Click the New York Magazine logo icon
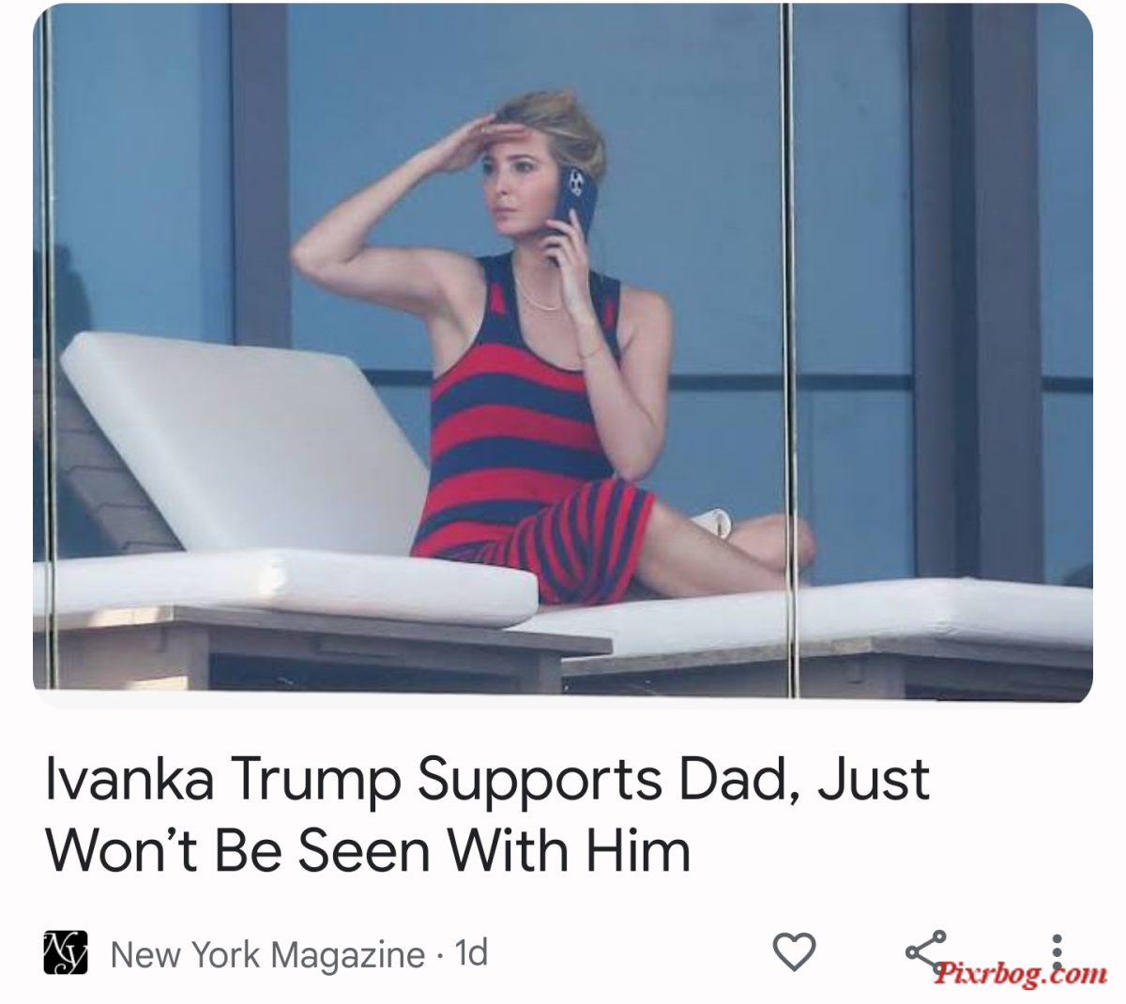This screenshot has height=1004, width=1126. pyautogui.click(x=66, y=952)
